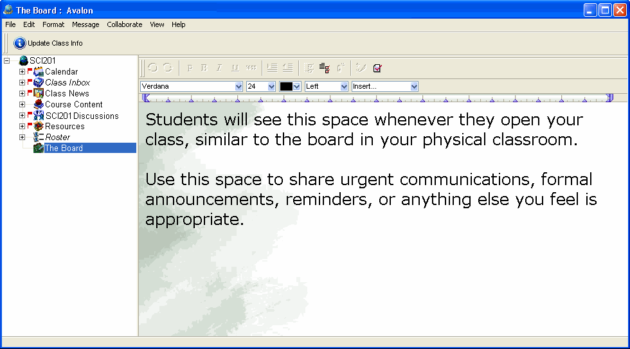Viewport: 630px width, 349px height.
Task: Toggle italic formatting in the editor toolbar
Action: point(219,67)
